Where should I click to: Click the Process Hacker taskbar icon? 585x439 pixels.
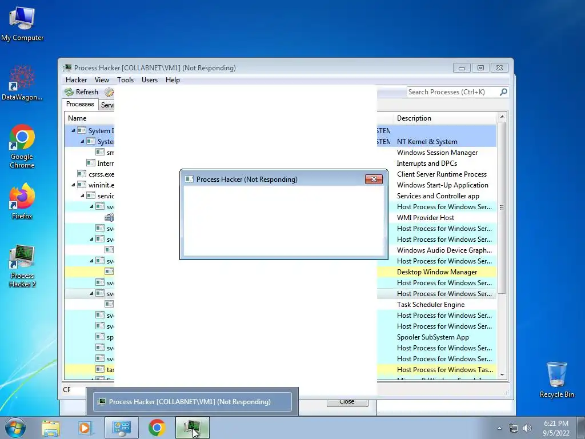(x=192, y=428)
